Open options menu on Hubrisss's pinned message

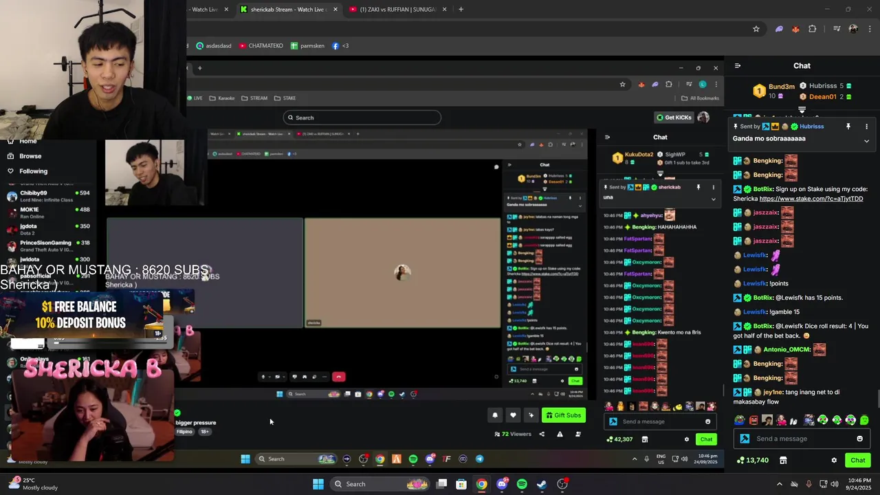point(866,126)
